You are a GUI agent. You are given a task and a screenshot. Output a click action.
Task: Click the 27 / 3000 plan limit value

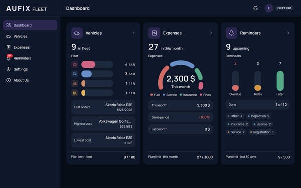coord(205,157)
